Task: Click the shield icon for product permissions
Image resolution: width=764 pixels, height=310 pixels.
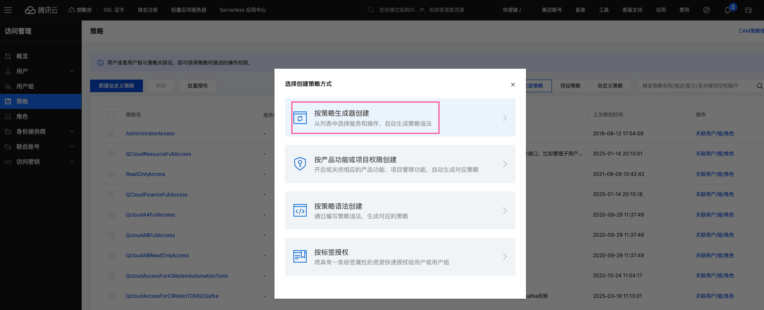Action: tap(300, 164)
